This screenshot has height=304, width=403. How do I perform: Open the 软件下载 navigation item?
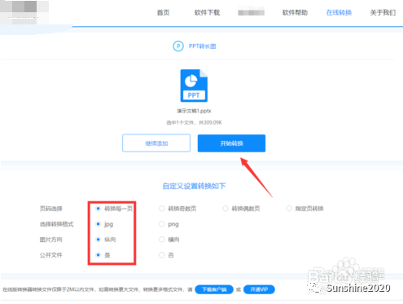(x=207, y=12)
